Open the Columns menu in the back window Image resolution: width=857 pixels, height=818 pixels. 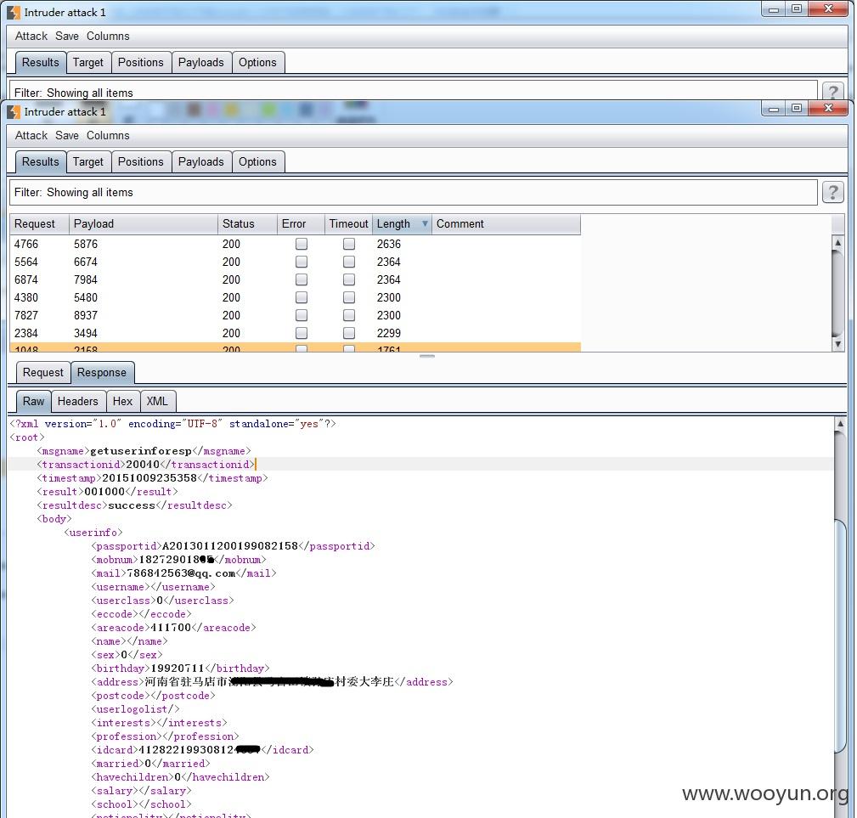tap(108, 36)
